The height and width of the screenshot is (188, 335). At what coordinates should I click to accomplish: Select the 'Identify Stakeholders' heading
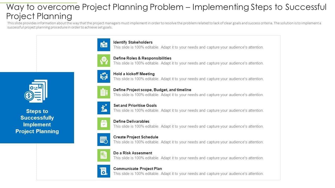133,42
